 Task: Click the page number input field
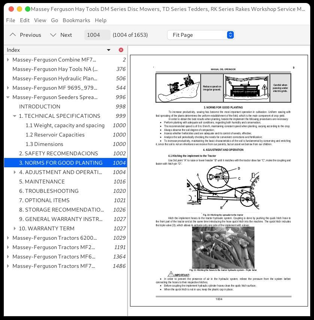97,35
